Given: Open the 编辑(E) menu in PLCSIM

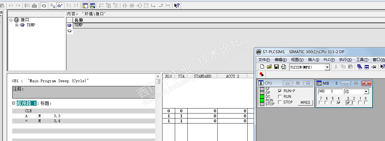Looking at the screenshot, I should click(281, 60).
